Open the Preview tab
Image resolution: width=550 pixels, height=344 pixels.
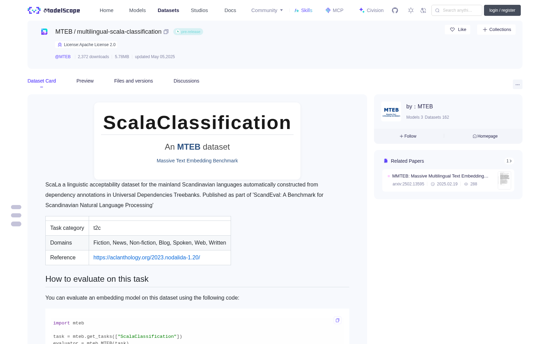pos(85,81)
